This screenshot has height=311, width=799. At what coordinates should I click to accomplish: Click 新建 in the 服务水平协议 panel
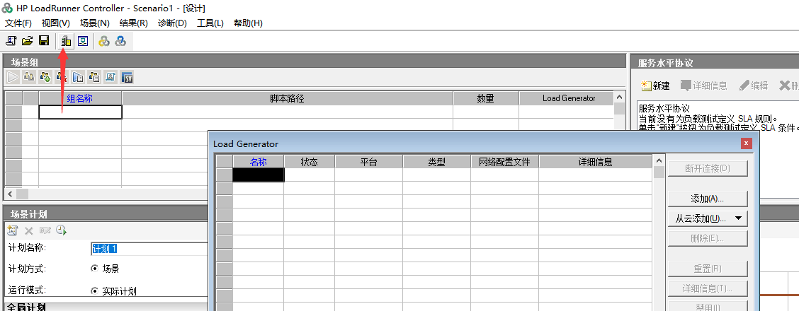[x=655, y=86]
